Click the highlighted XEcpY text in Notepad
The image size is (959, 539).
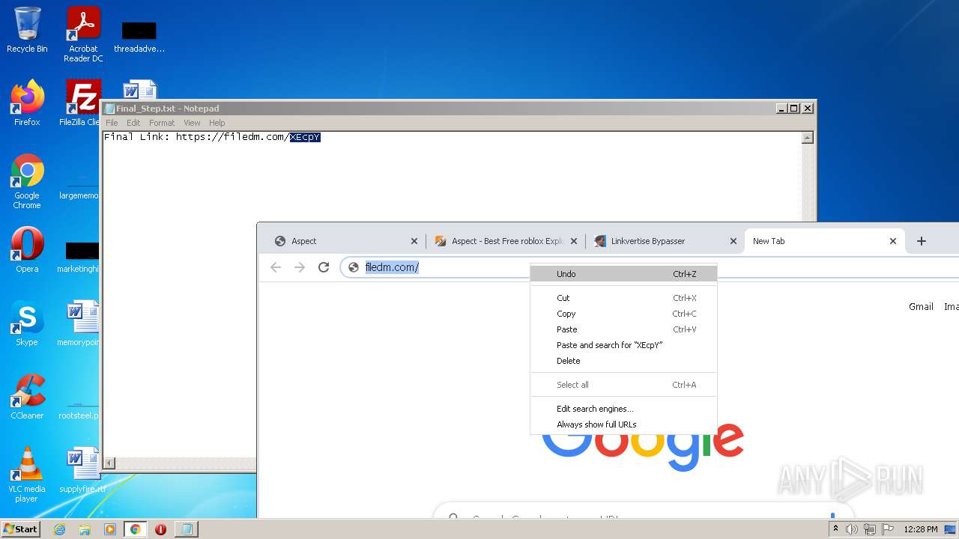[x=305, y=137]
